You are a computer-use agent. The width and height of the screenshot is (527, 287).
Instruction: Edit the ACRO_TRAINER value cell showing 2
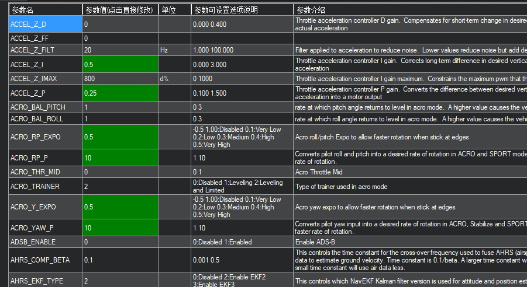pyautogui.click(x=120, y=186)
